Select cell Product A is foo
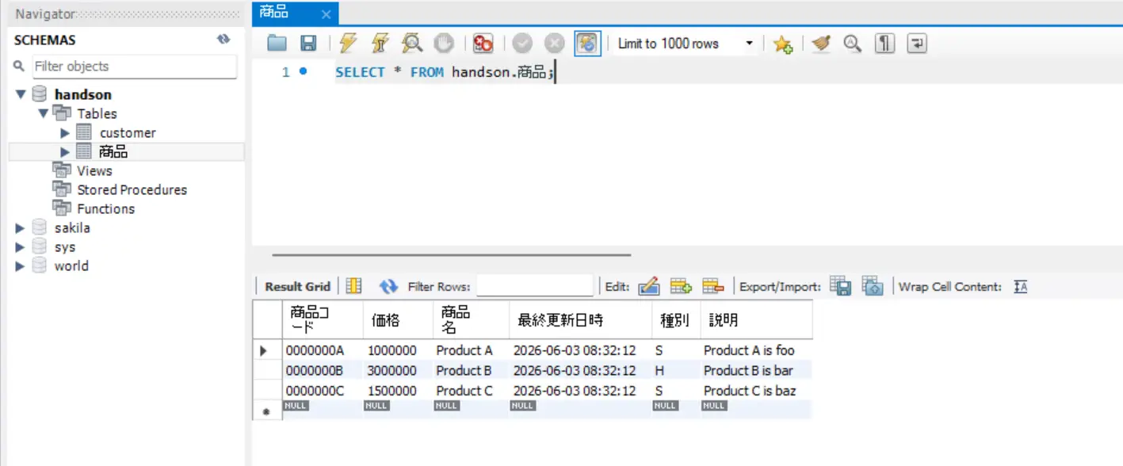Image resolution: width=1123 pixels, height=466 pixels. (x=756, y=350)
